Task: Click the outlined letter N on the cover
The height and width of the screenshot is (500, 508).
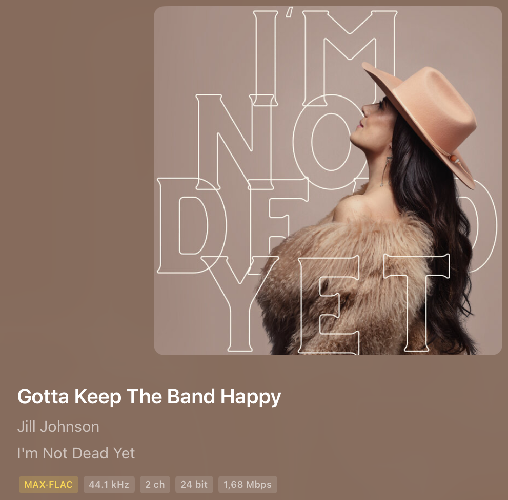Action: (235, 142)
